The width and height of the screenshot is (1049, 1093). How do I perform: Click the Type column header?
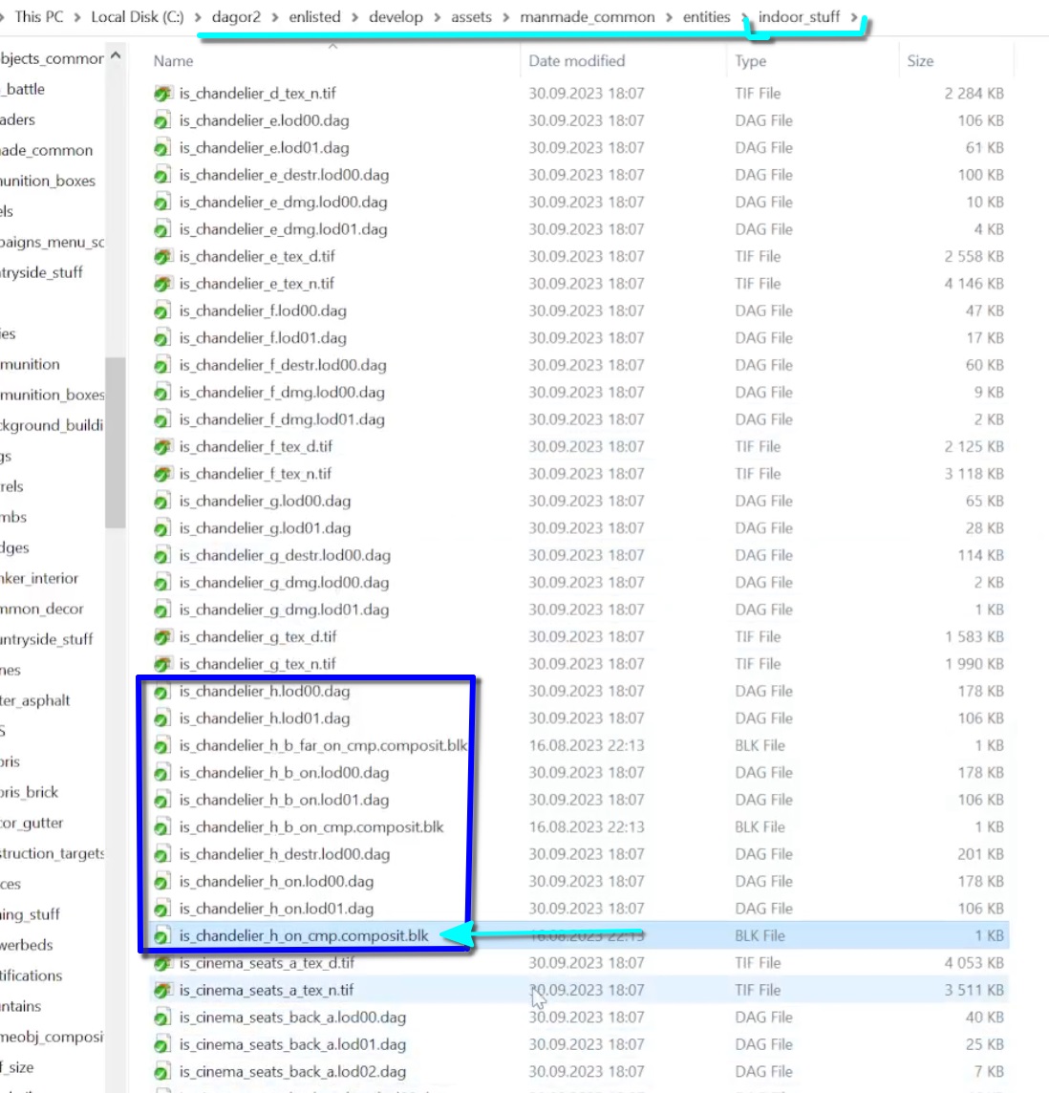click(750, 61)
